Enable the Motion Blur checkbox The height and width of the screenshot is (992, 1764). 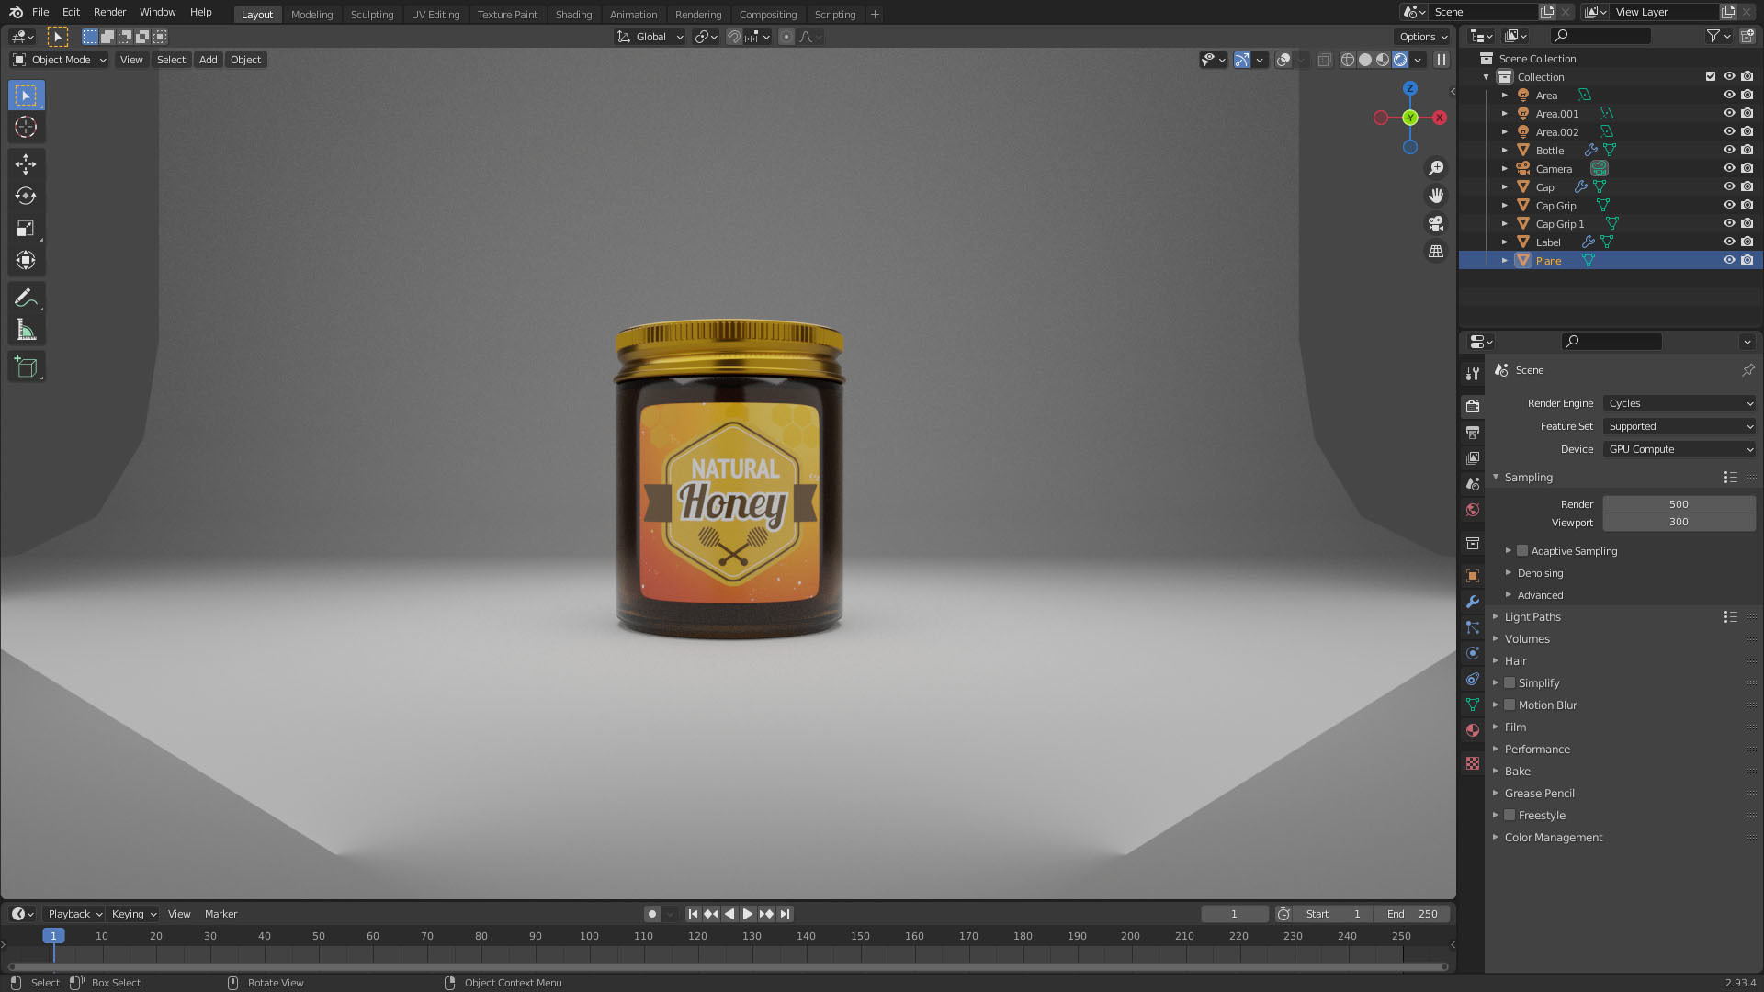click(1510, 705)
